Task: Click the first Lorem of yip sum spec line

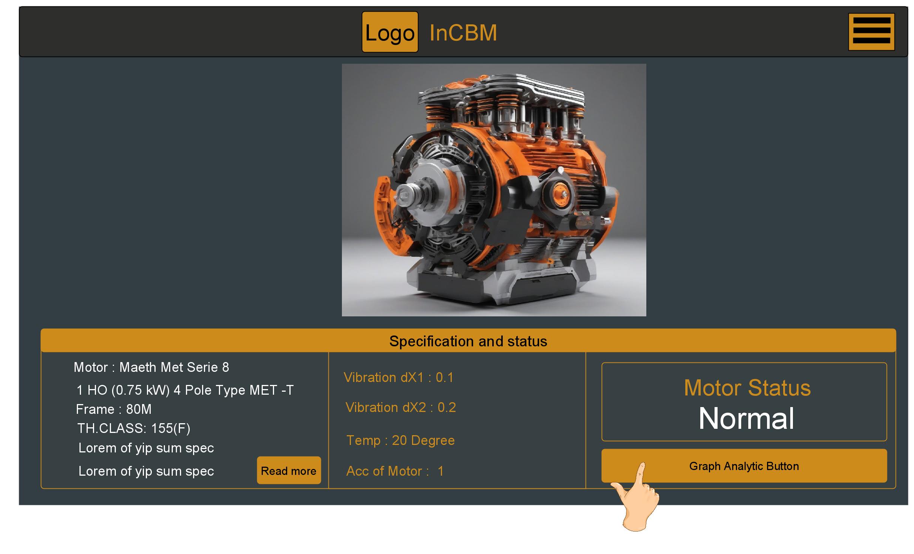Action: tap(146, 448)
